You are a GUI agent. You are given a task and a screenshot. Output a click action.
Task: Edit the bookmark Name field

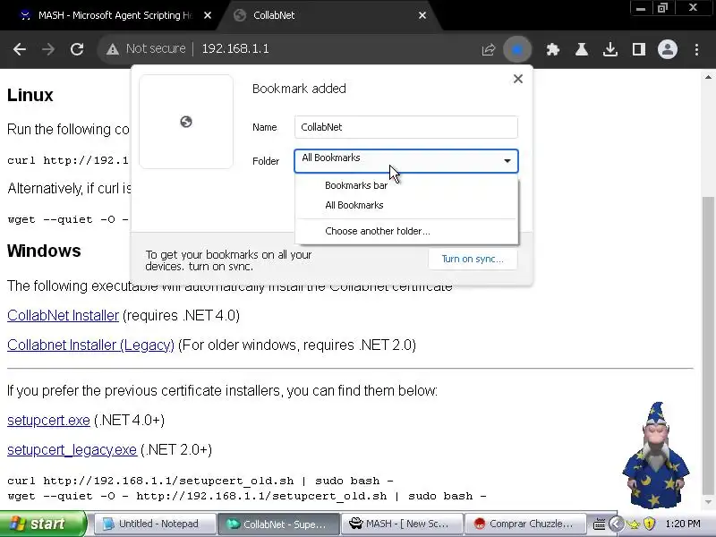click(x=406, y=127)
